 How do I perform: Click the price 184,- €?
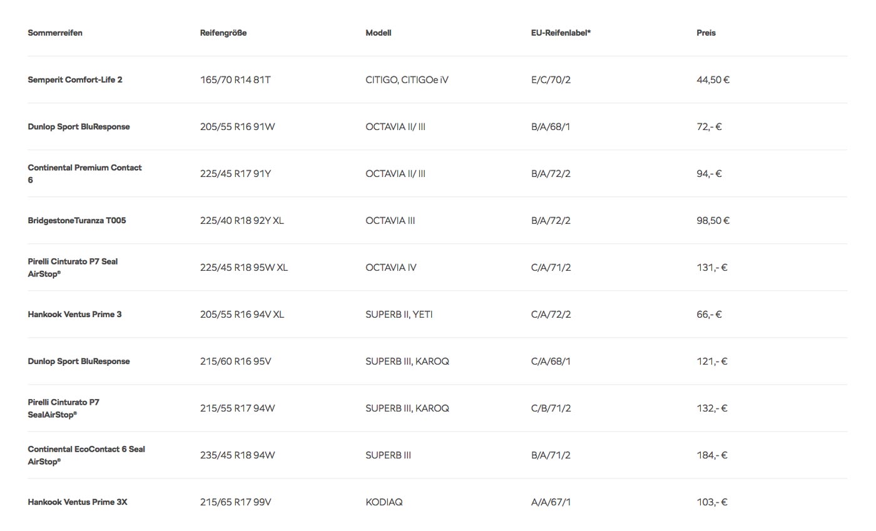(x=712, y=455)
